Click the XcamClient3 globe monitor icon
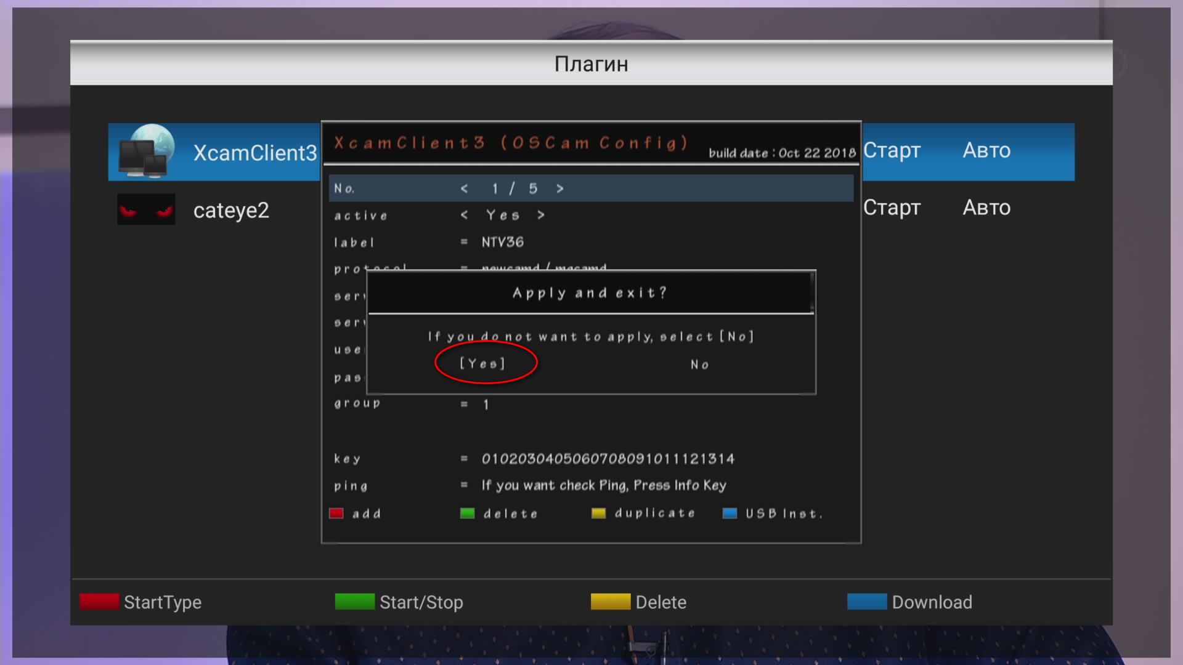The width and height of the screenshot is (1183, 665). tap(147, 151)
